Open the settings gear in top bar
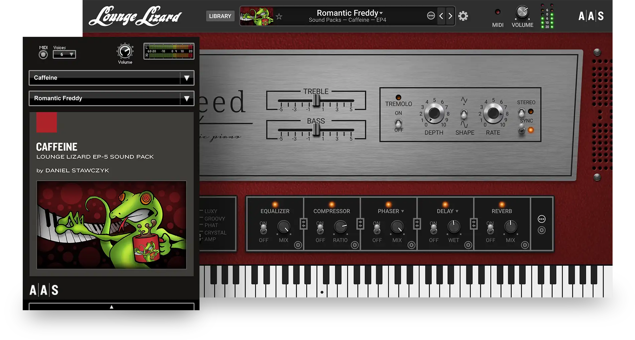Screen dimensions: 635x340 tap(463, 16)
